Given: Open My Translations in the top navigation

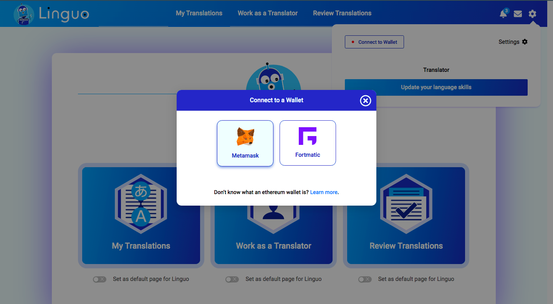Looking at the screenshot, I should pyautogui.click(x=199, y=13).
